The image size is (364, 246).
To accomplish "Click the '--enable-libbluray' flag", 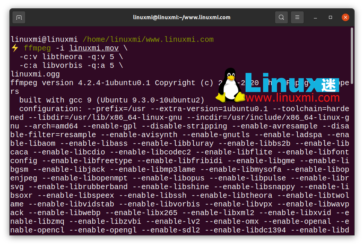I will pos(173,144).
